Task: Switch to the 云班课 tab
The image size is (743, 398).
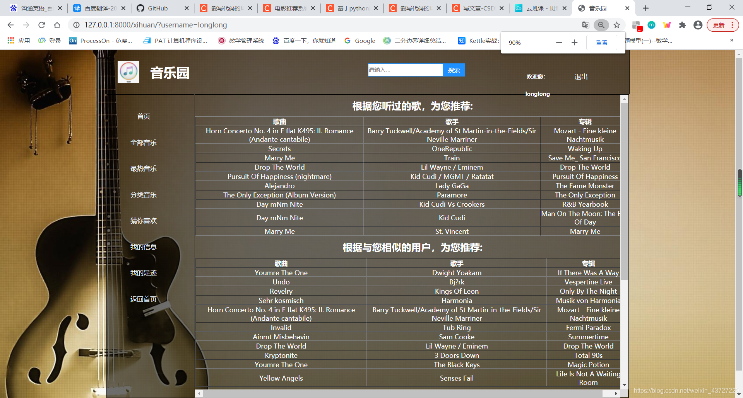Action: [541, 8]
